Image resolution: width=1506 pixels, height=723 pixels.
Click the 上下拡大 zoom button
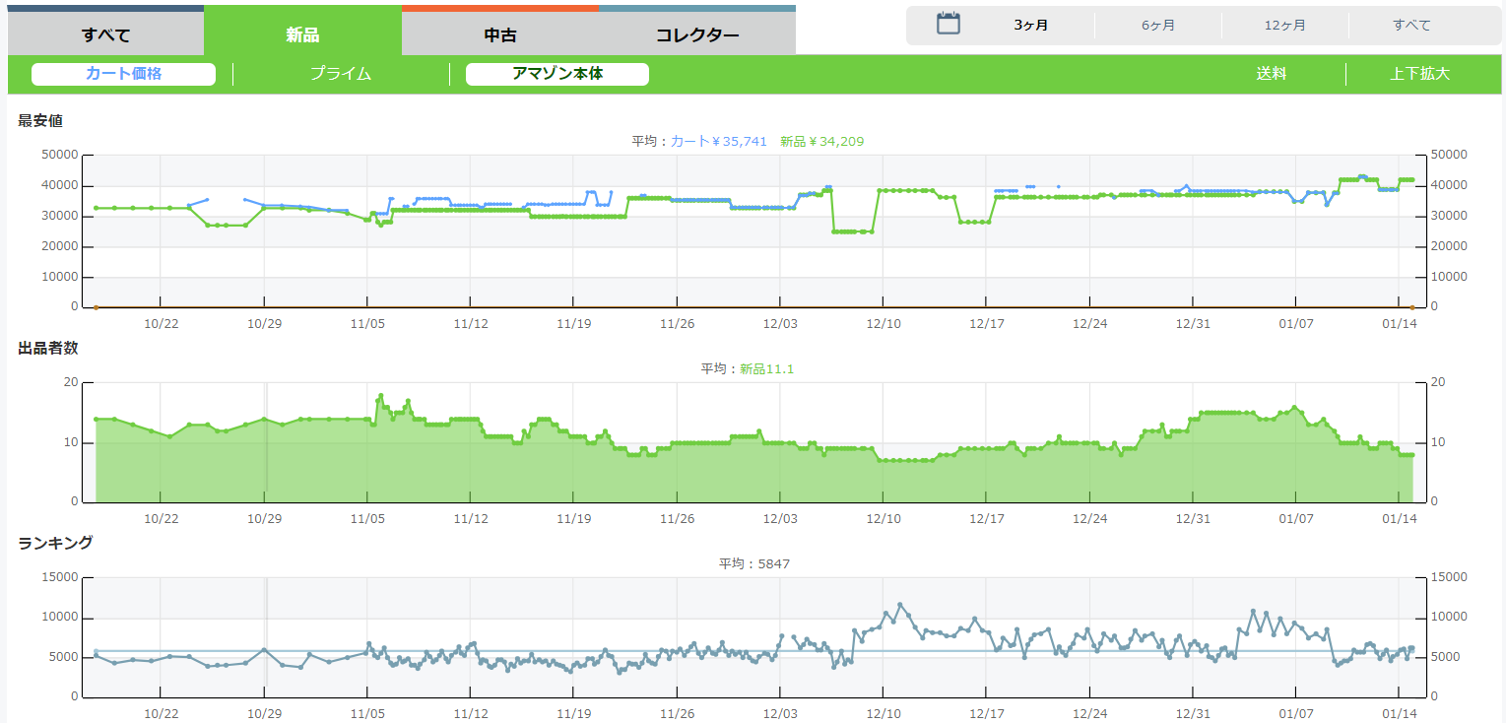1419,74
